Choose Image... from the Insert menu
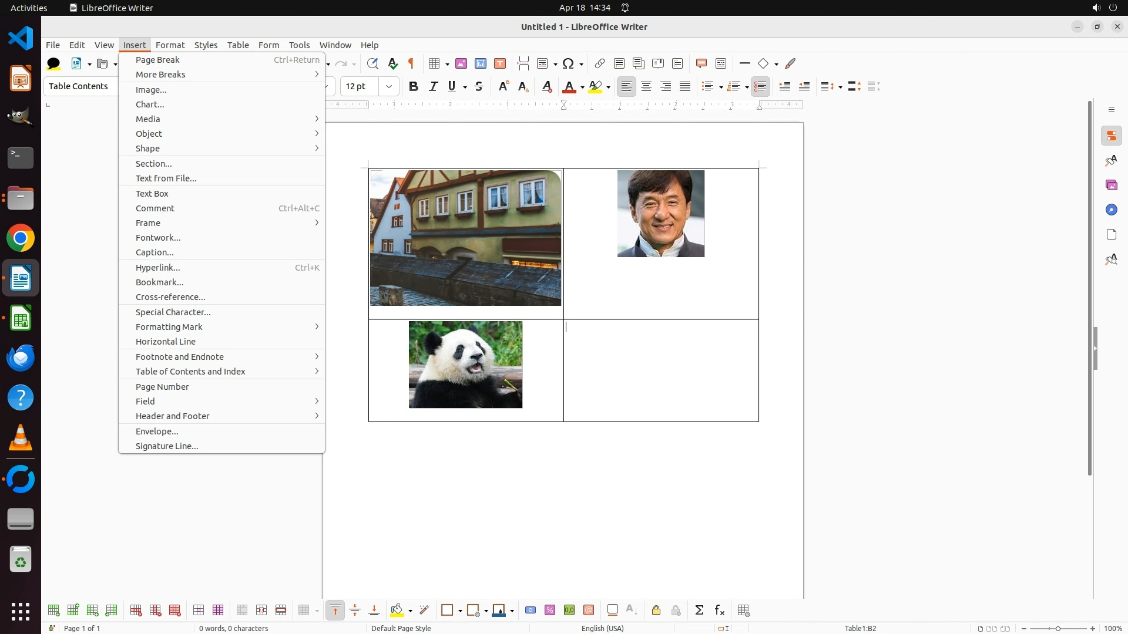 tap(151, 90)
